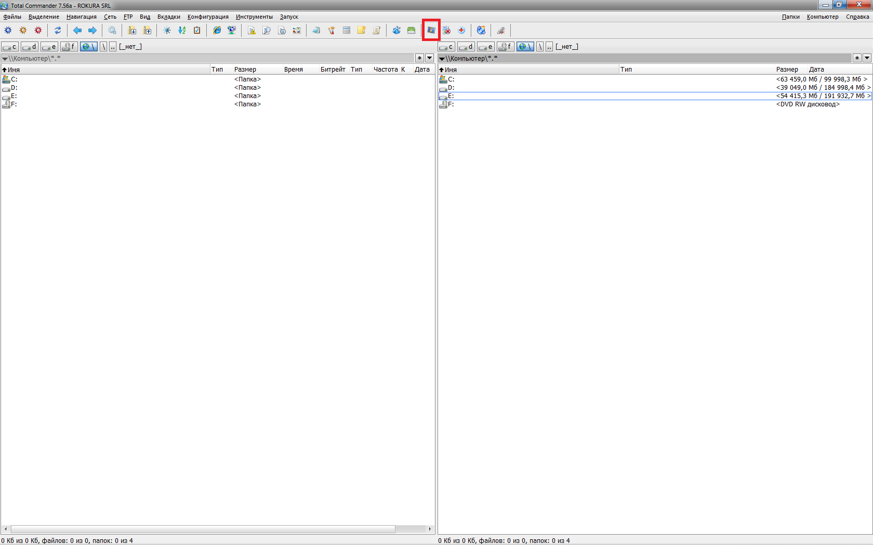The height and width of the screenshot is (545, 873).
Task: Launch the calculator icon in toolbar
Action: [x=347, y=31]
